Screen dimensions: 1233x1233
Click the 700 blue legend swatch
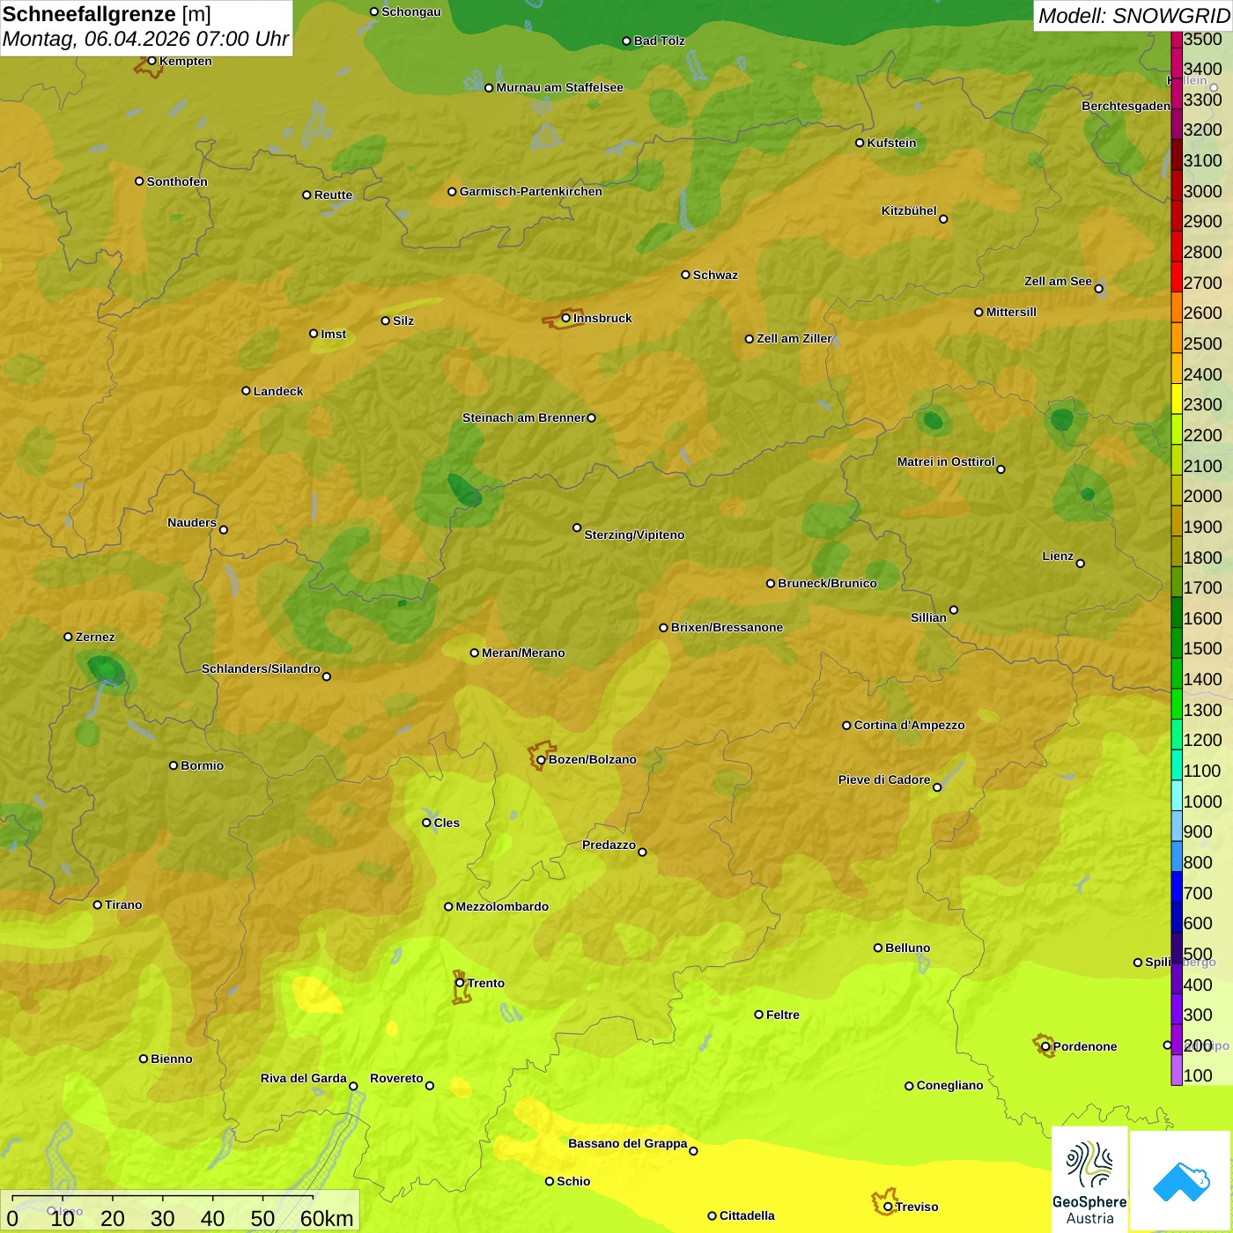point(1177,887)
